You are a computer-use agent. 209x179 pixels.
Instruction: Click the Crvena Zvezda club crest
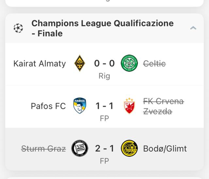(129, 105)
